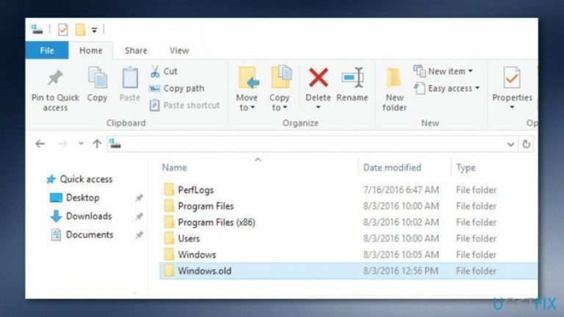This screenshot has width=564, height=317.
Task: Click the Cut scissors icon
Action: (x=155, y=71)
